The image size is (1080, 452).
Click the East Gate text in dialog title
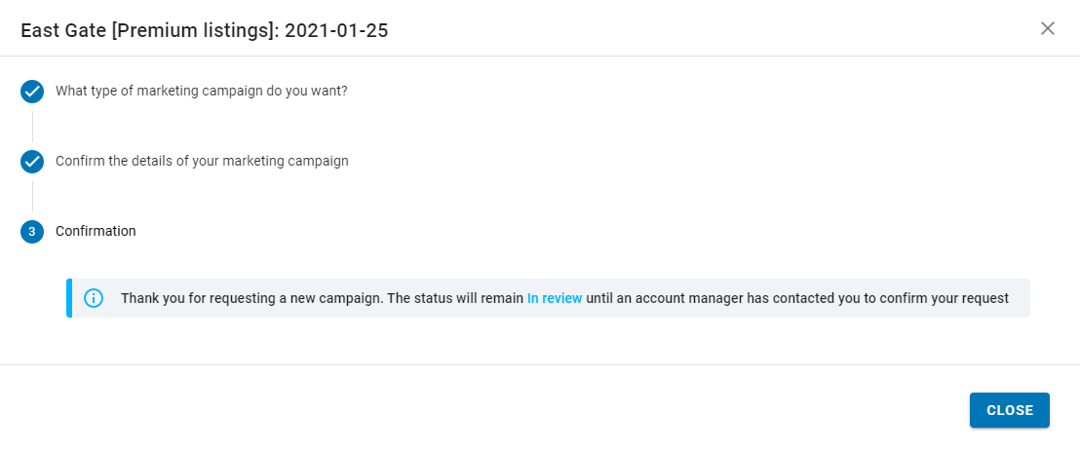(63, 31)
